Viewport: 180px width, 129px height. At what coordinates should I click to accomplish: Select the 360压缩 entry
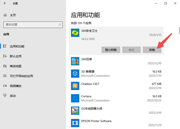point(116,61)
